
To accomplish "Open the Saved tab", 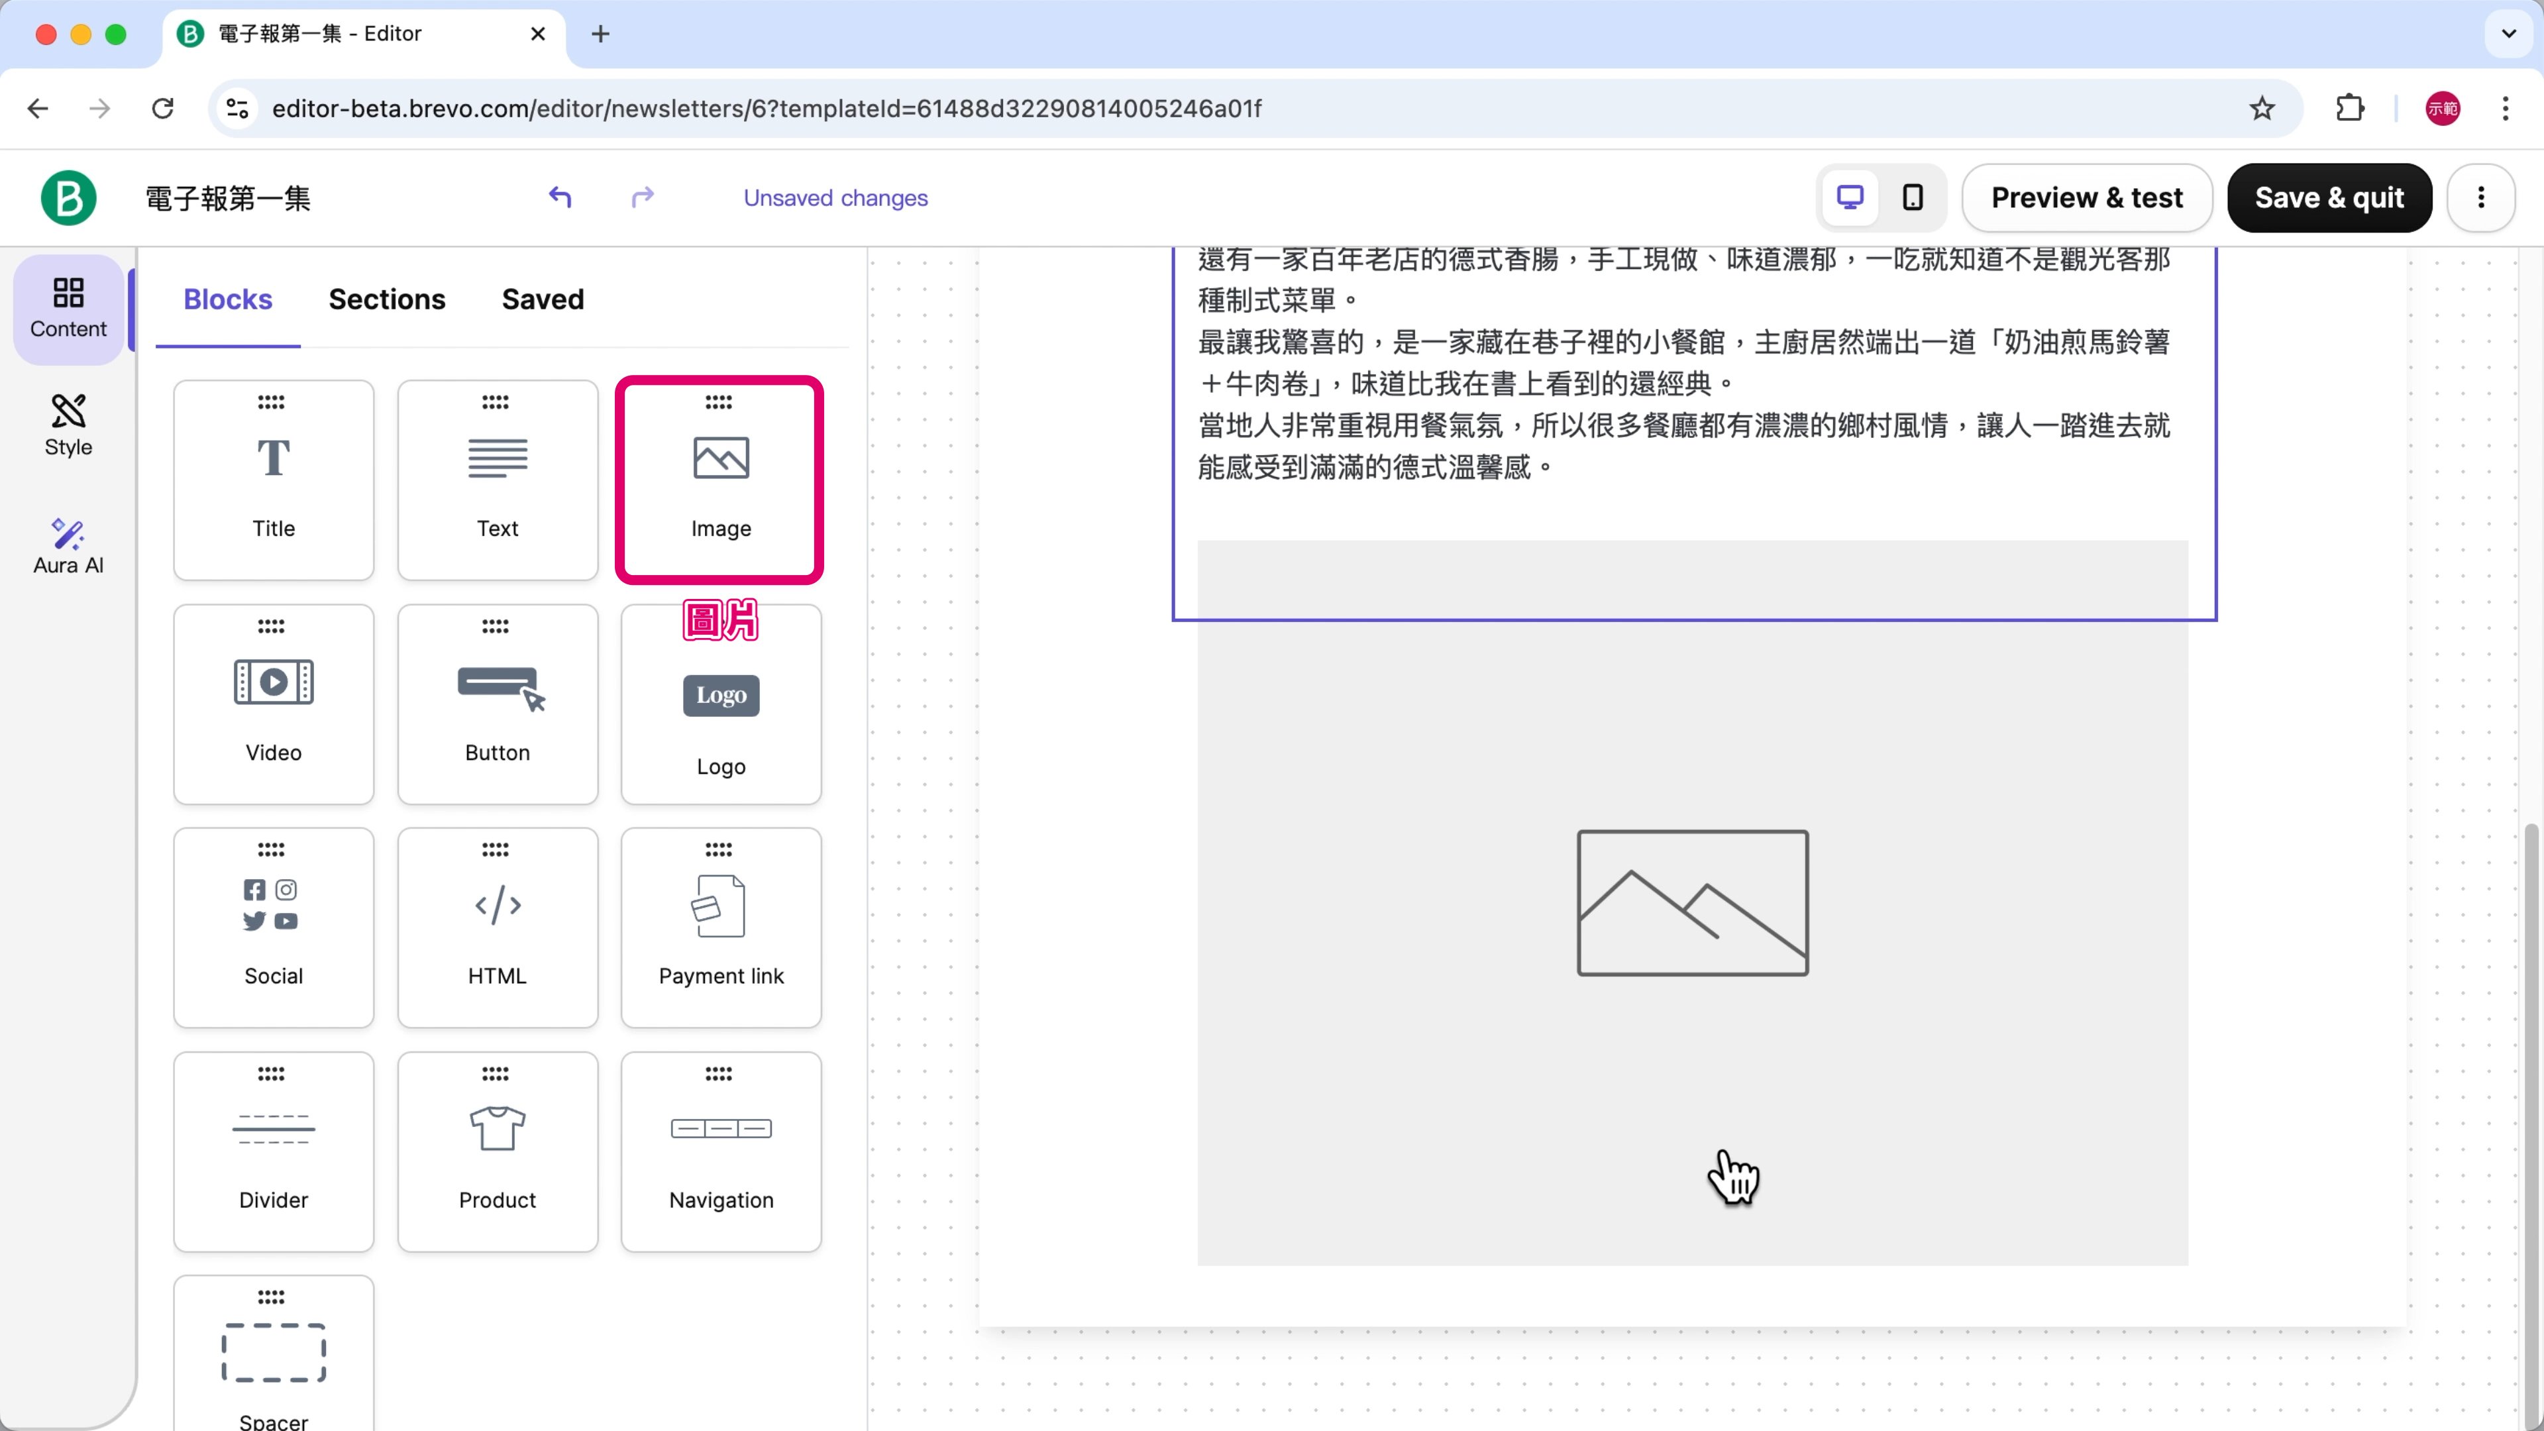I will click(542, 299).
